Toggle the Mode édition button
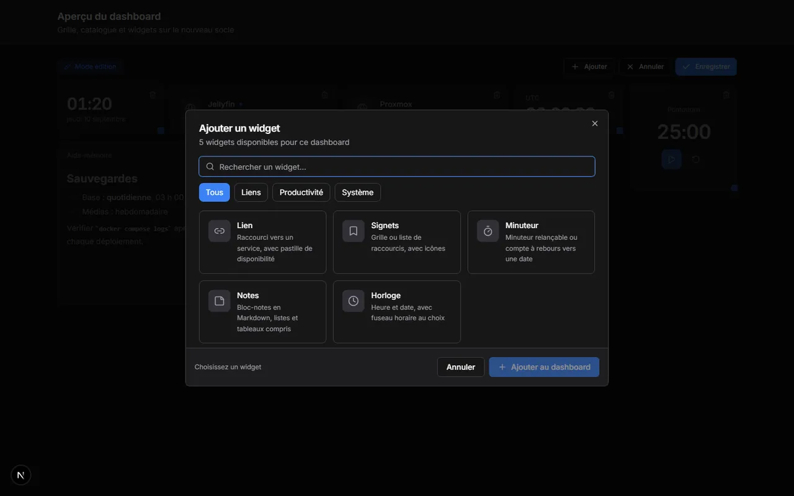The image size is (794, 496). [91, 66]
